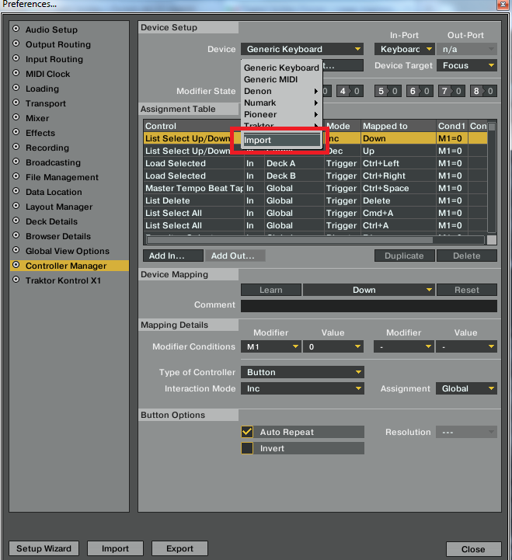Select the Master Tempo Beat Tap row
Image resolution: width=512 pixels, height=560 pixels.
point(315,188)
